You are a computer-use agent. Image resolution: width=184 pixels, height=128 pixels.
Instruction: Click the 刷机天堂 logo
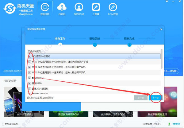click(19, 9)
